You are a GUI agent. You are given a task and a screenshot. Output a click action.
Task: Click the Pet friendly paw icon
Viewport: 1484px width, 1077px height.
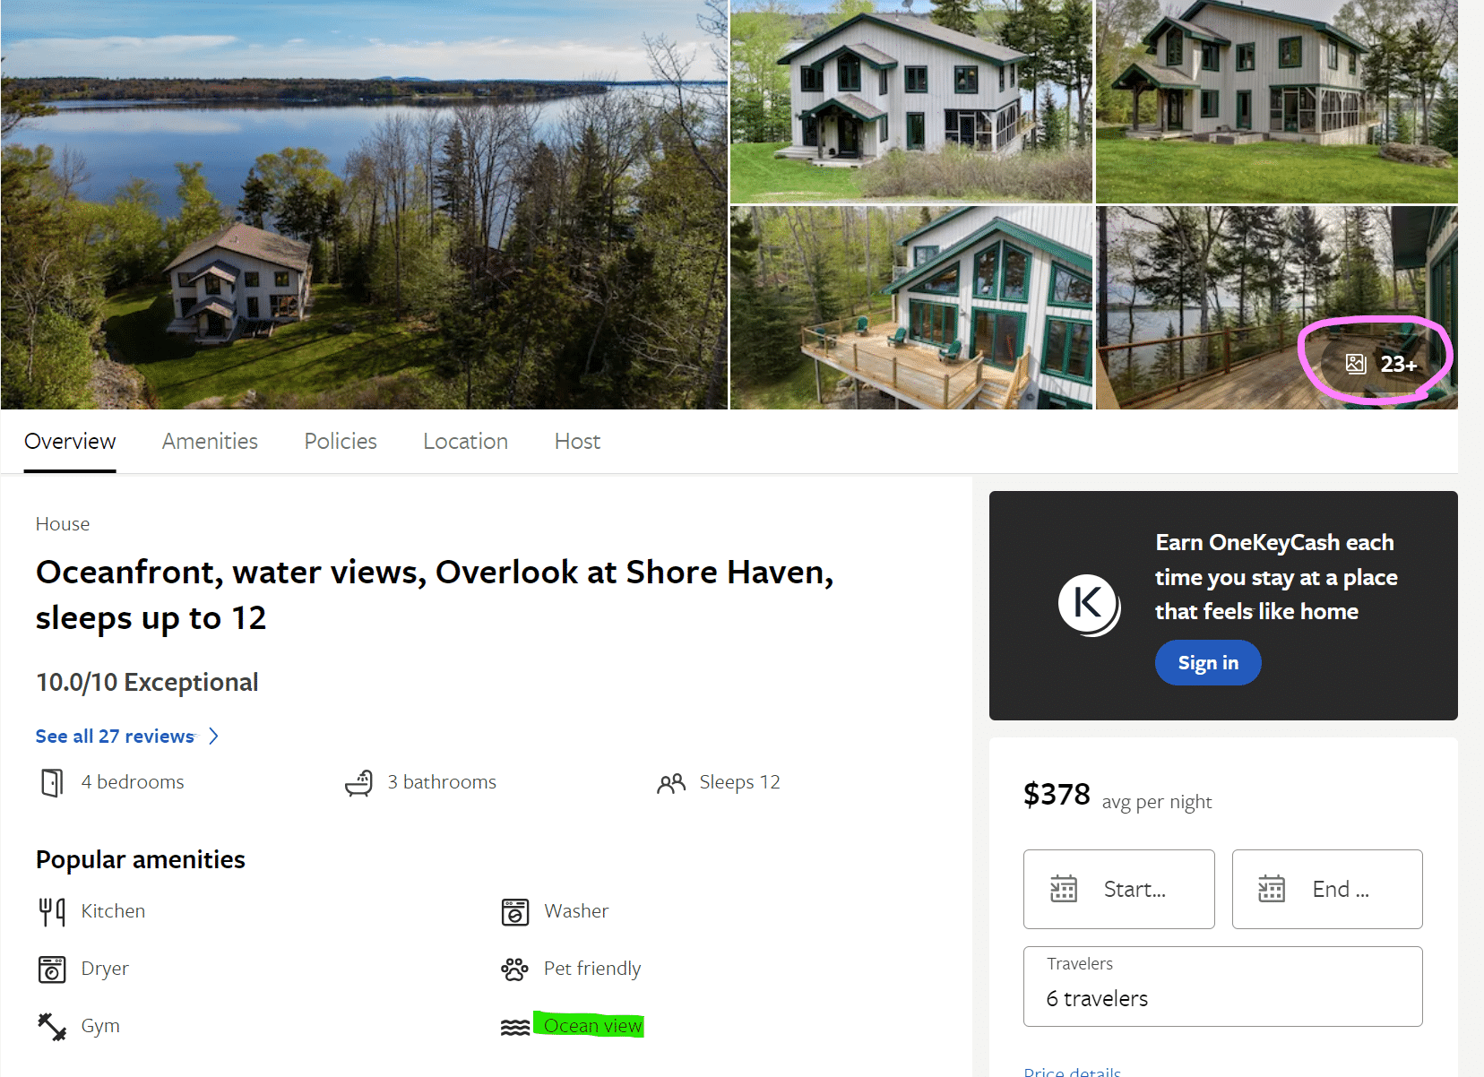pos(514,969)
